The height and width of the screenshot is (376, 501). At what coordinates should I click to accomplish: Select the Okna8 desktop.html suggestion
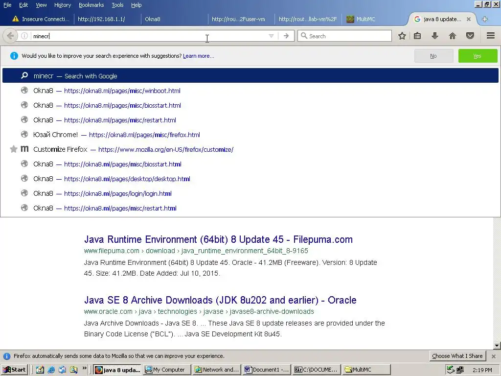(250, 179)
